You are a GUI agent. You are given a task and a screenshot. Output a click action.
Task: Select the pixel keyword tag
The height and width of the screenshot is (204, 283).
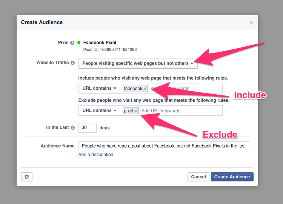tap(128, 111)
